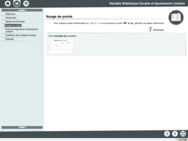The width and height of the screenshot is (188, 141).
Task: Open Tableau de Données section
Action: point(15,22)
